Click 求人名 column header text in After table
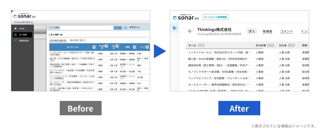The image size is (320, 132). pyautogui.click(x=192, y=45)
